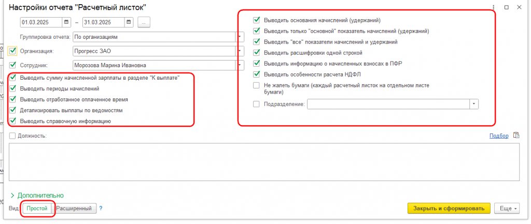The image size is (531, 224).
Task: Click the period selection ellipsis button
Action: coord(144,23)
